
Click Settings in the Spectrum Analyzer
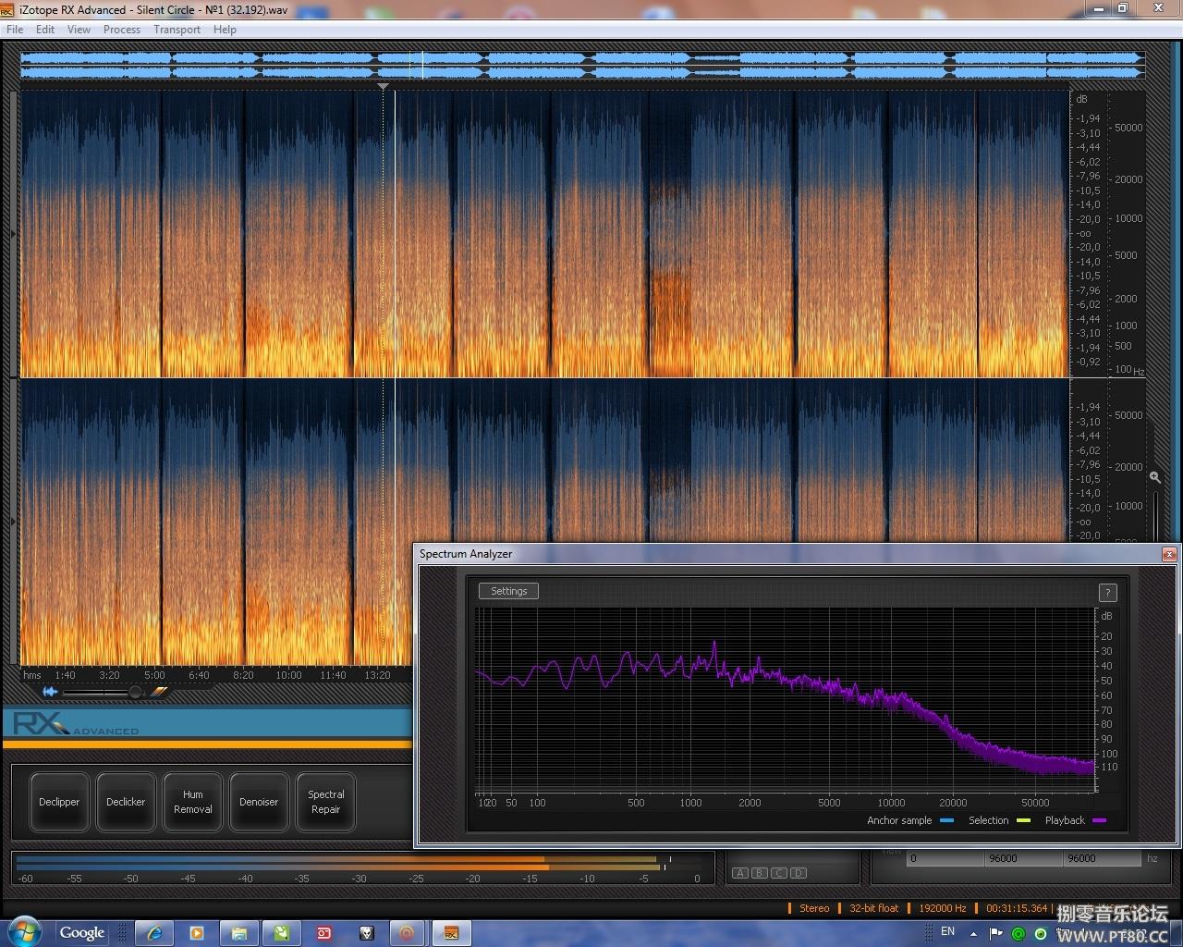point(508,591)
